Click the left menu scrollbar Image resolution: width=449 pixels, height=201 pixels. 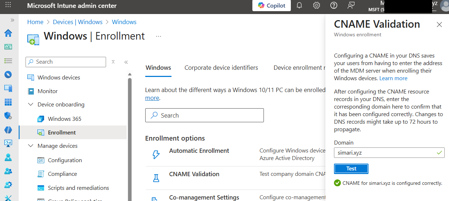click(130, 138)
